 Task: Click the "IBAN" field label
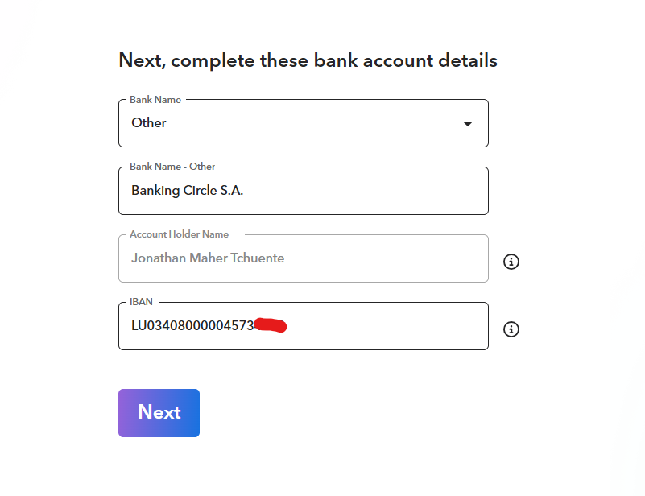(x=141, y=302)
